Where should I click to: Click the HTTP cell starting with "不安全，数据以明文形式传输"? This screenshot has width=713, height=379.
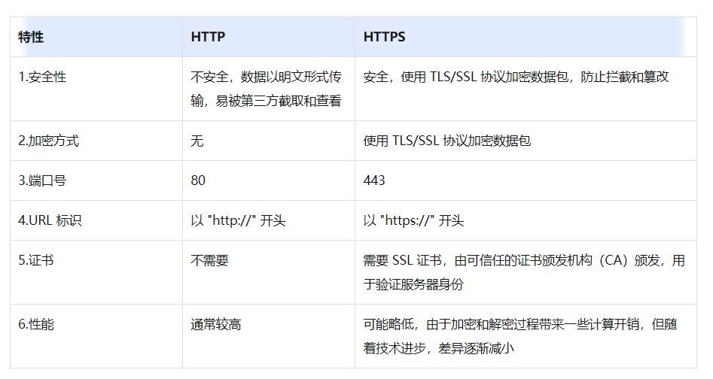click(266, 89)
